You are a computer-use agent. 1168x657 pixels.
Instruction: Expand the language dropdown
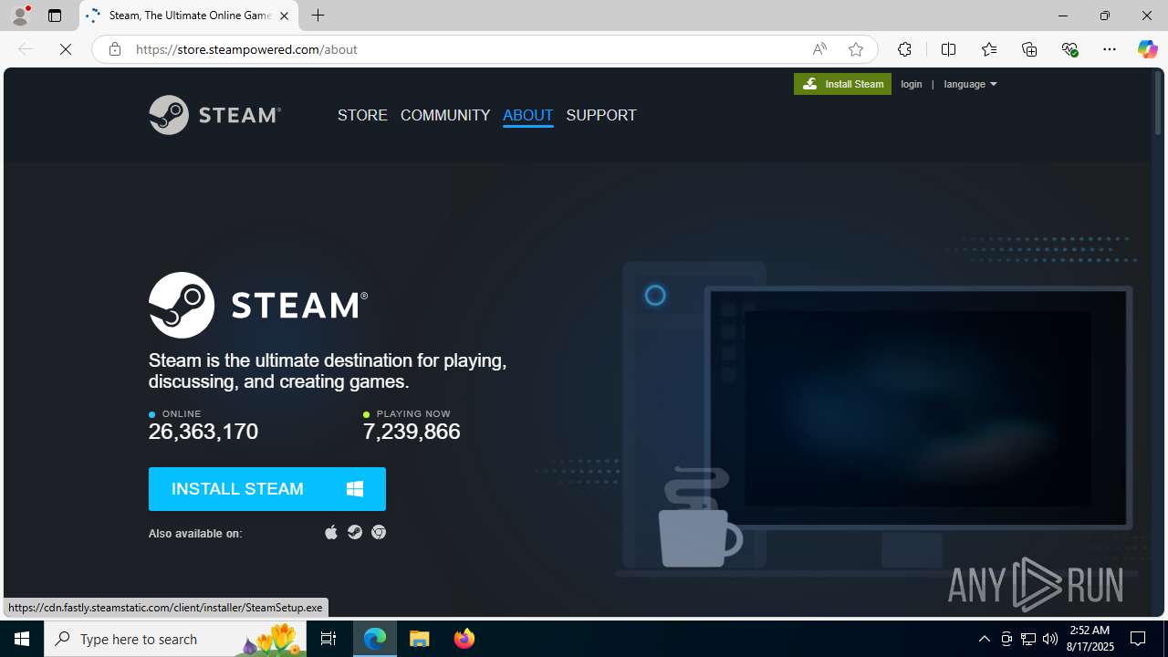click(x=970, y=84)
